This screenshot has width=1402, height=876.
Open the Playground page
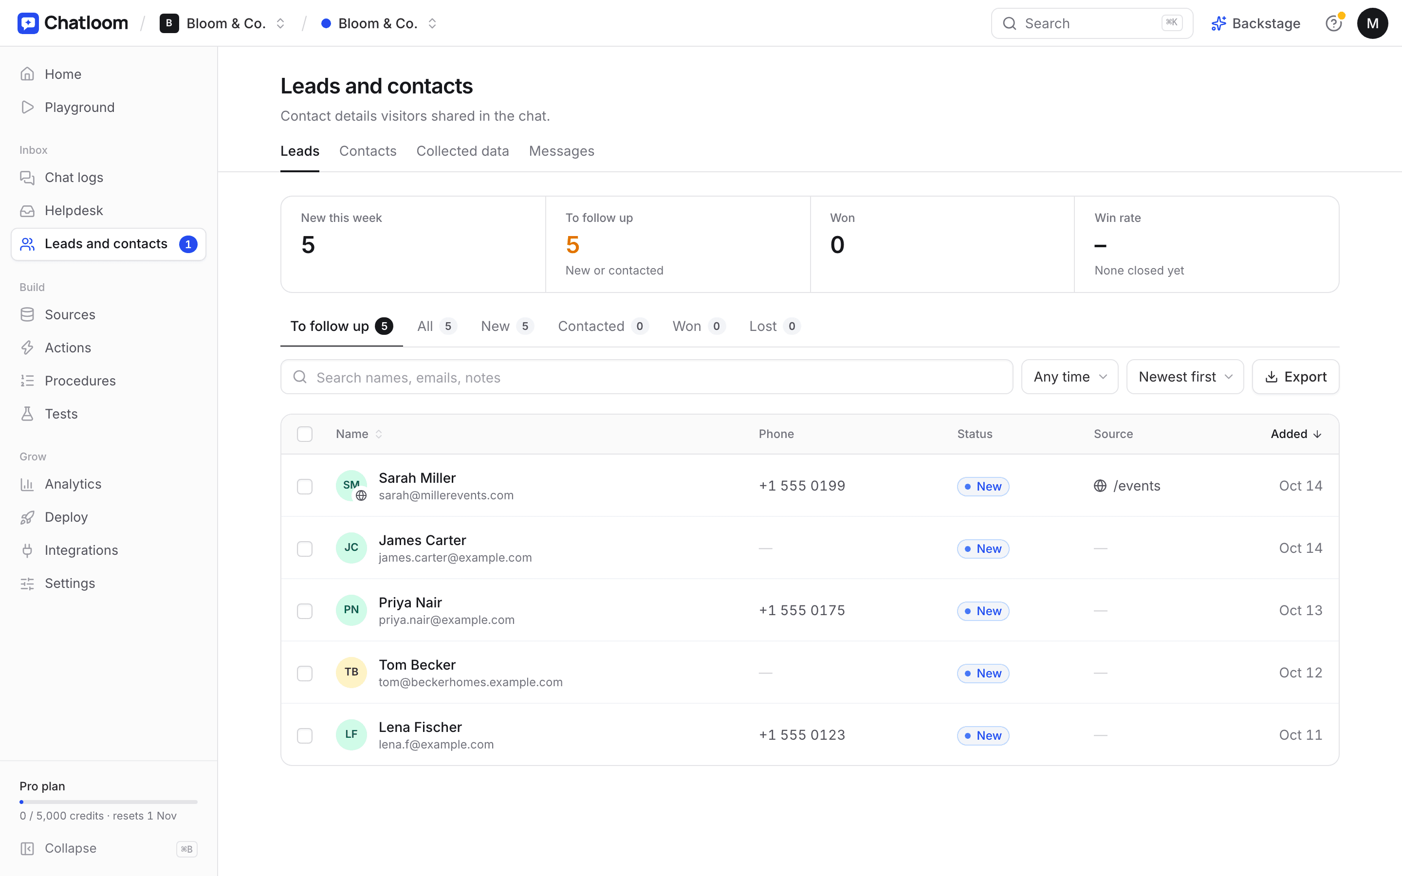coord(109,107)
